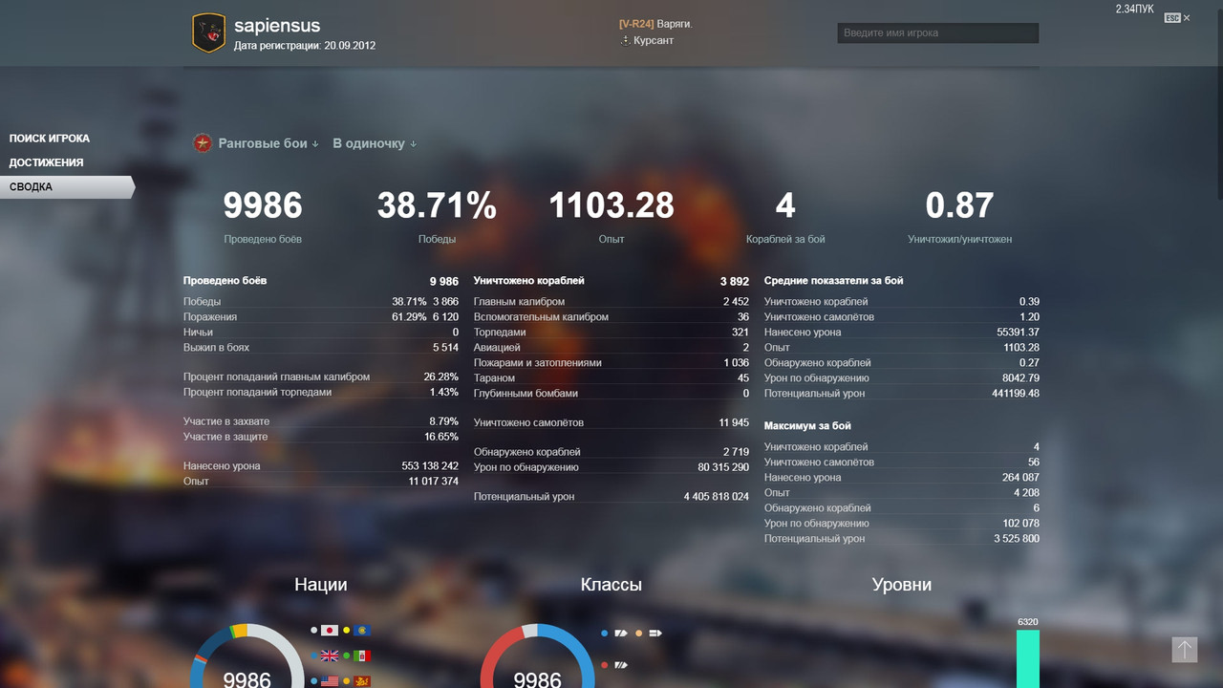Screen dimensions: 1223x688
Task: Click the maximum damage value 264 087
Action: click(x=1020, y=478)
